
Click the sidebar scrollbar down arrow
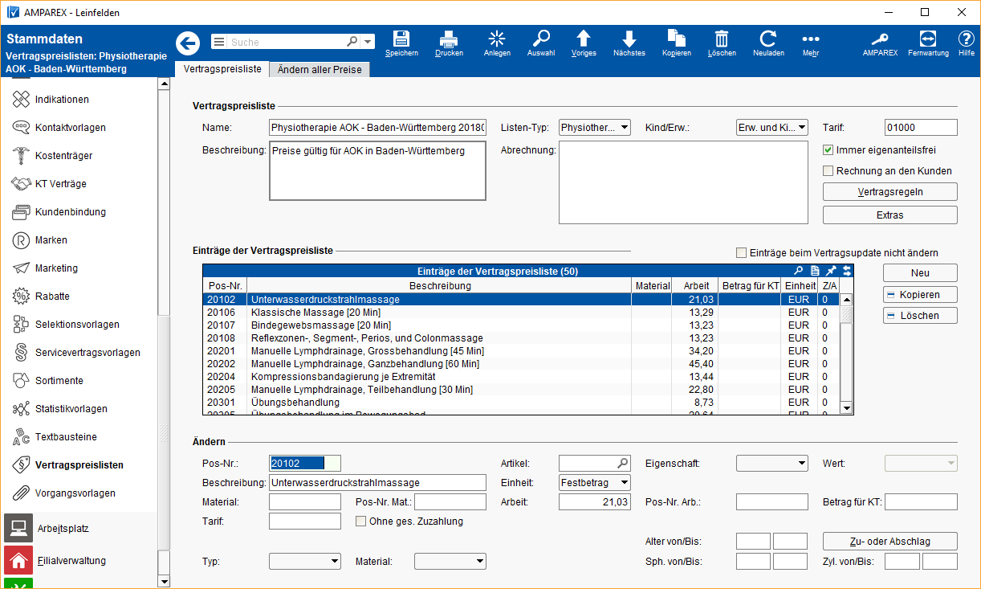165,581
